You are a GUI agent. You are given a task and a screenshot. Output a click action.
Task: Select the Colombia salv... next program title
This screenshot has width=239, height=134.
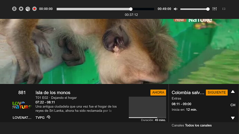coord(188,92)
